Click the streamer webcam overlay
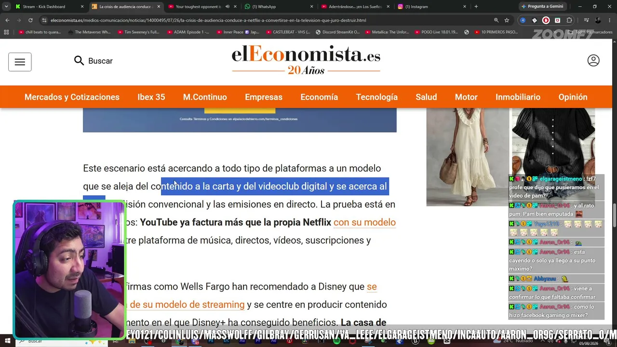 (x=69, y=269)
